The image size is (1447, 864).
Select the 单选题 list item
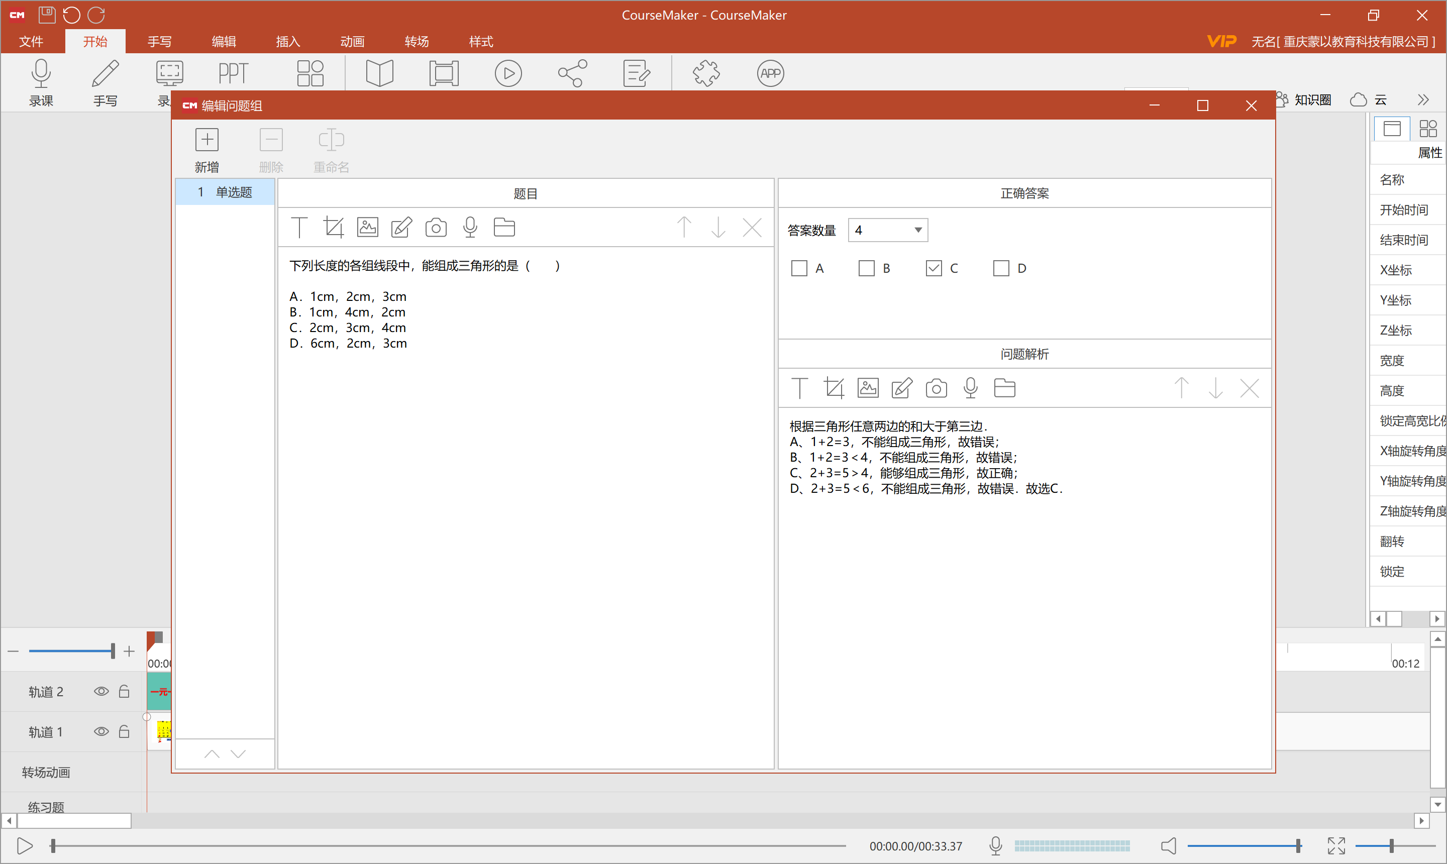(x=226, y=192)
